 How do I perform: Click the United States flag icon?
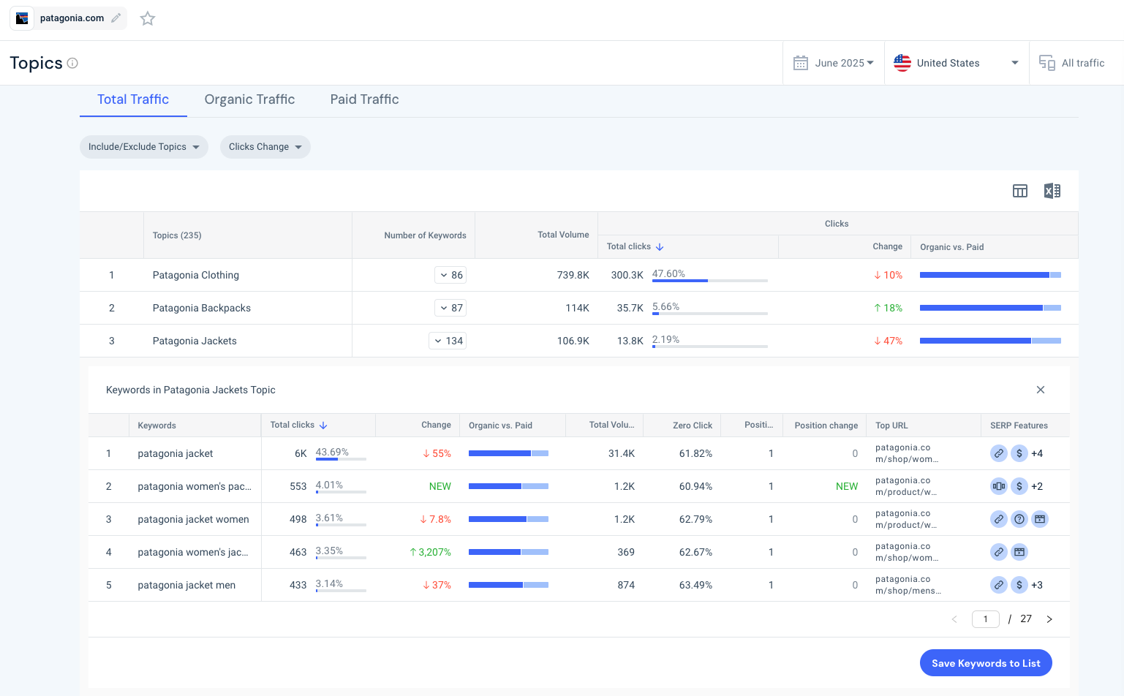[902, 63]
